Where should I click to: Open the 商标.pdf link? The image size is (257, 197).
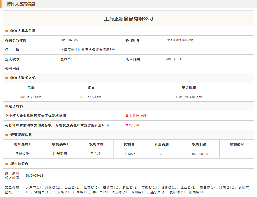pos(133,125)
